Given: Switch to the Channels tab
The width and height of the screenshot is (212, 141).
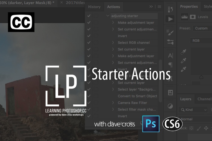Looking at the screenshot, I should coord(204,99).
